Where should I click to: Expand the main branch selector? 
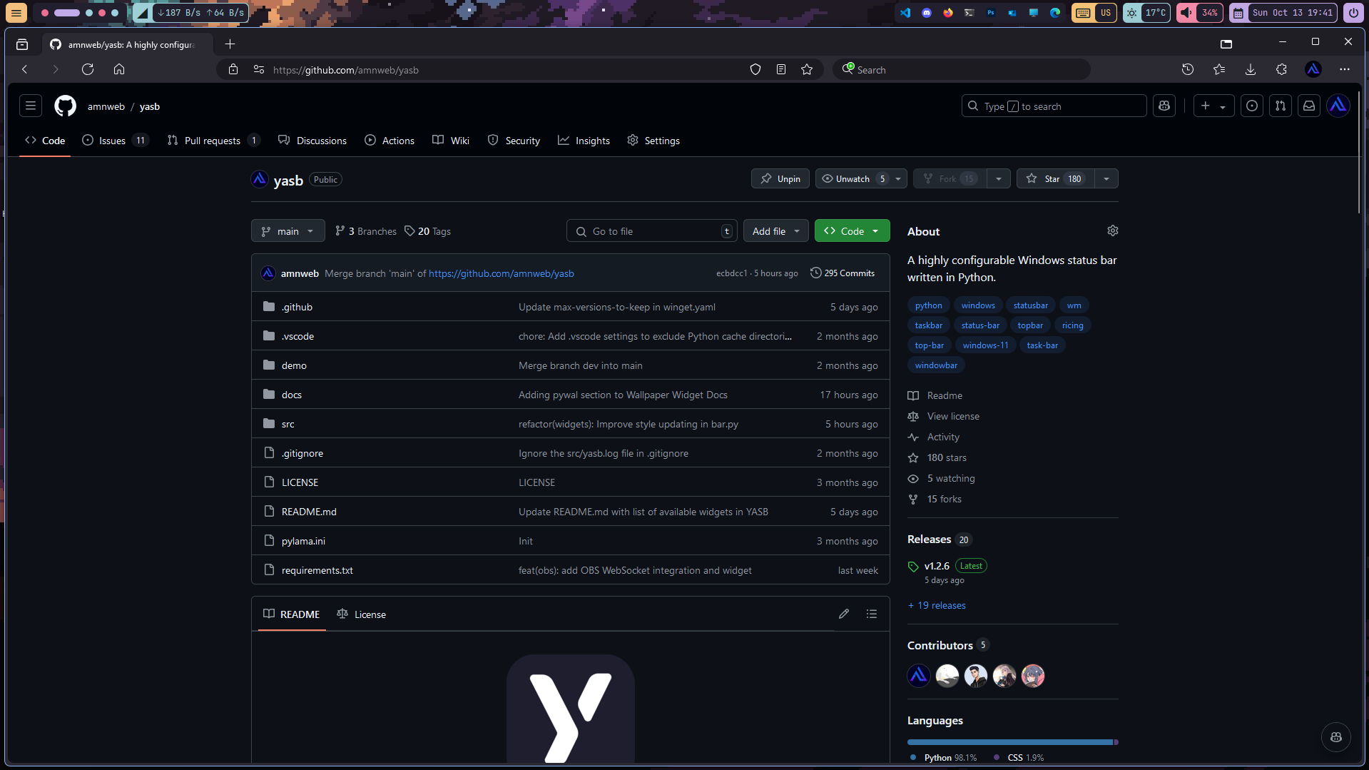[288, 231]
